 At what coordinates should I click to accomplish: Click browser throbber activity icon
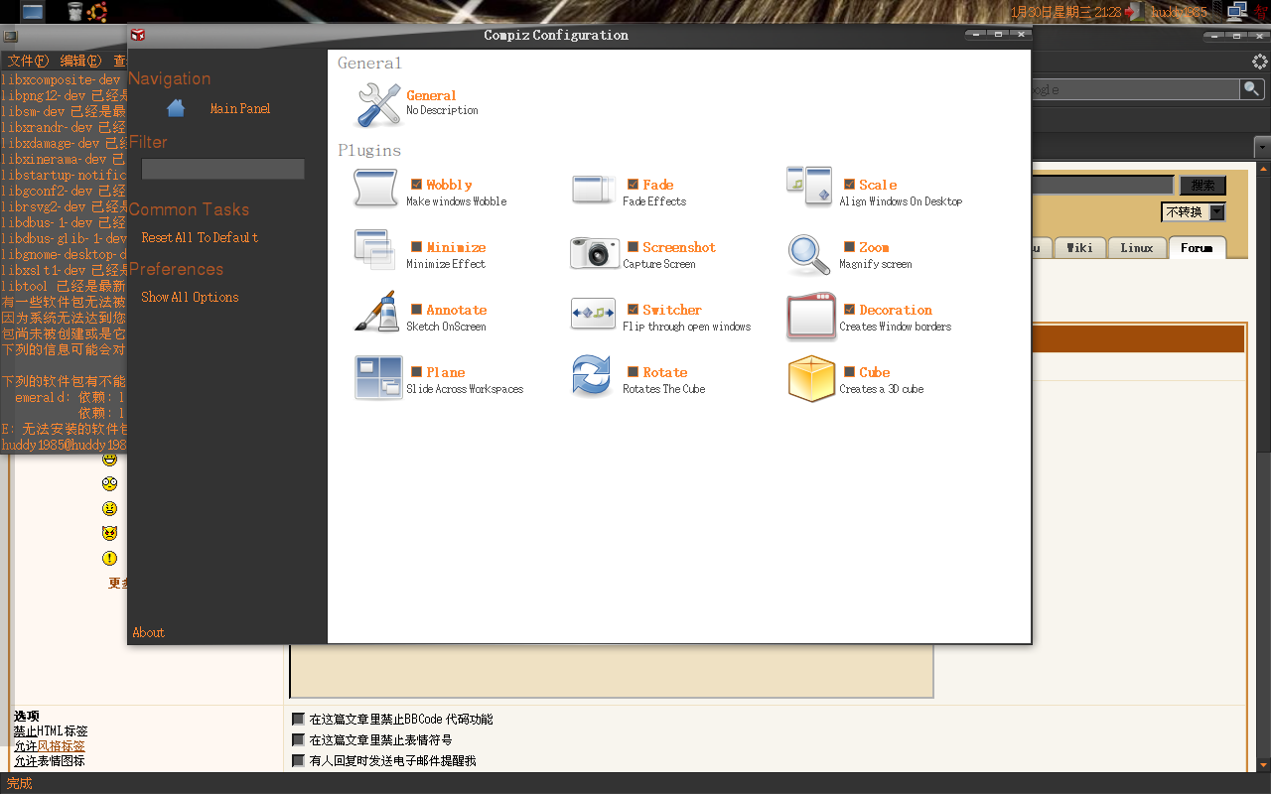1259,62
